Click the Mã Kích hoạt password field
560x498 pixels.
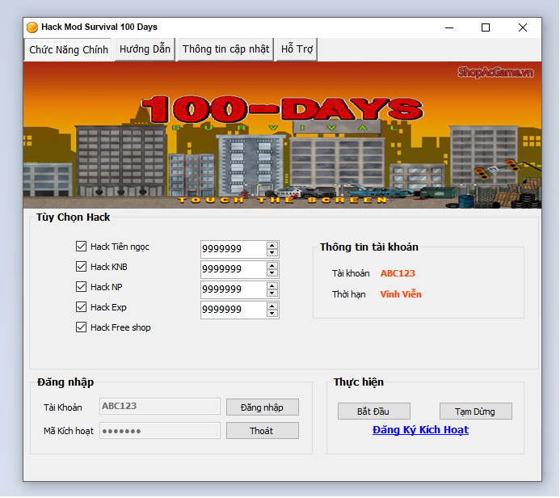(160, 431)
